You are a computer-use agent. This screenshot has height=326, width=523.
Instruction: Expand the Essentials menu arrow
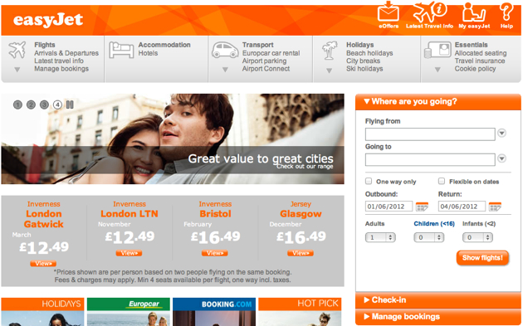(x=437, y=70)
